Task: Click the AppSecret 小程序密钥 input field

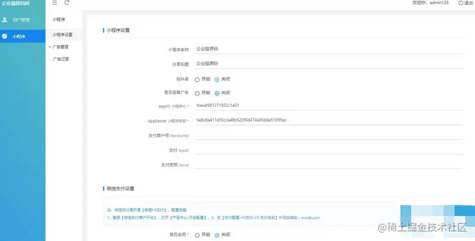Action: coord(329,120)
